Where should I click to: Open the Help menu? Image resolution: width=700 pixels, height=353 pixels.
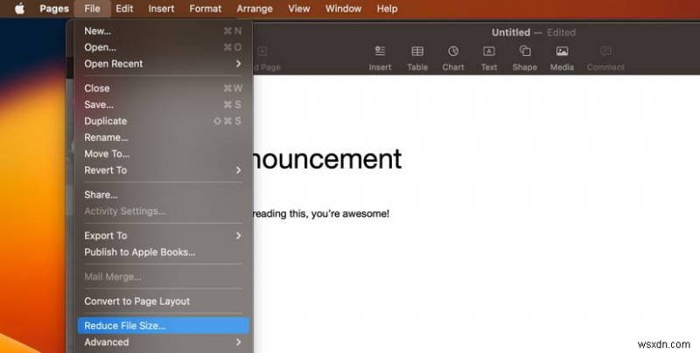387,9
